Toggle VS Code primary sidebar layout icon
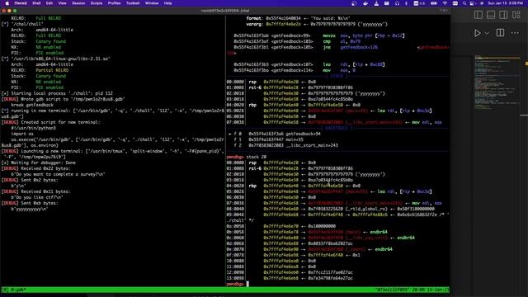The image size is (528, 297). click(x=478, y=15)
